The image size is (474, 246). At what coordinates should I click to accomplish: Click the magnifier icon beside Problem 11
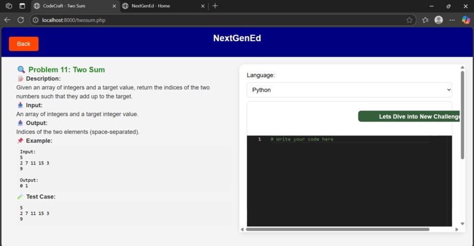tap(21, 69)
